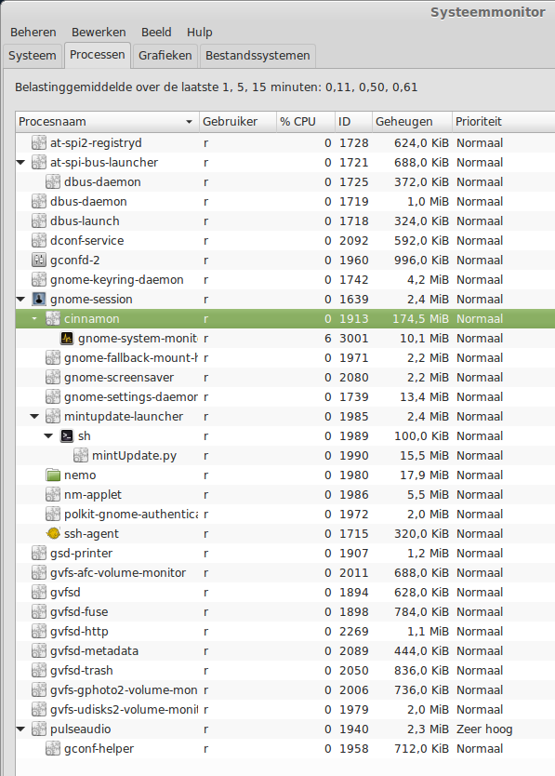555x776 pixels.
Task: Open the Bewerken menu
Action: [99, 33]
